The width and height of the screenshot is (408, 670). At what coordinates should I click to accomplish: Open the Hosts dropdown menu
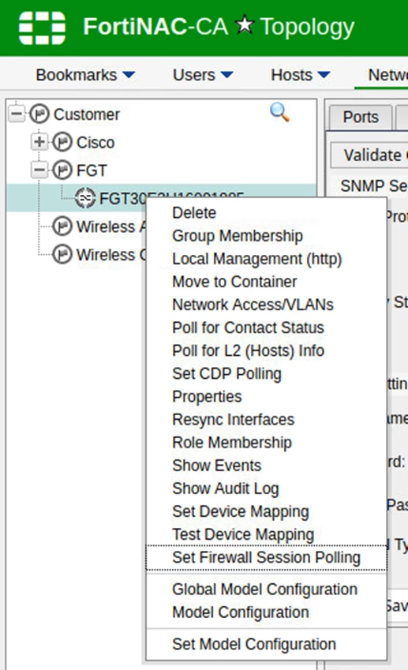(x=301, y=75)
